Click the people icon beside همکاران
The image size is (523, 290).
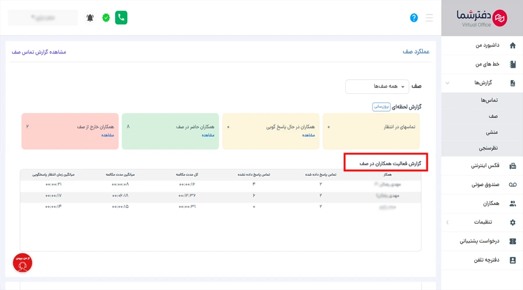[513, 204]
